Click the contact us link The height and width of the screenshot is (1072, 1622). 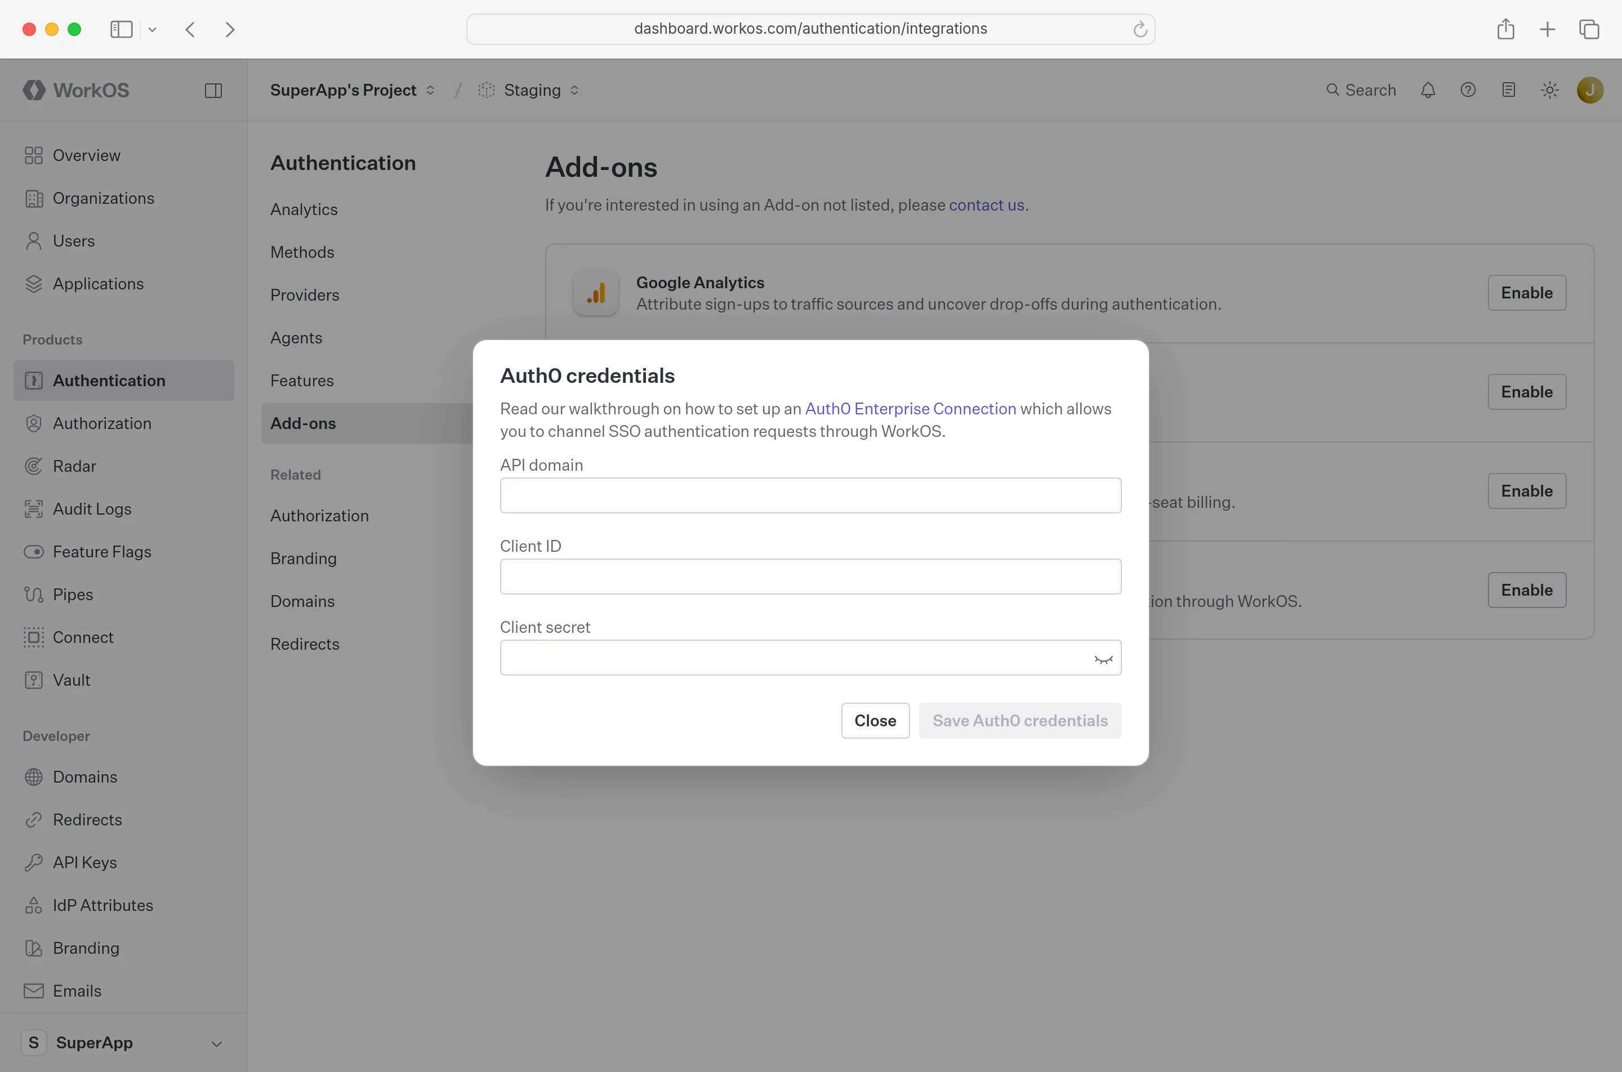[986, 205]
